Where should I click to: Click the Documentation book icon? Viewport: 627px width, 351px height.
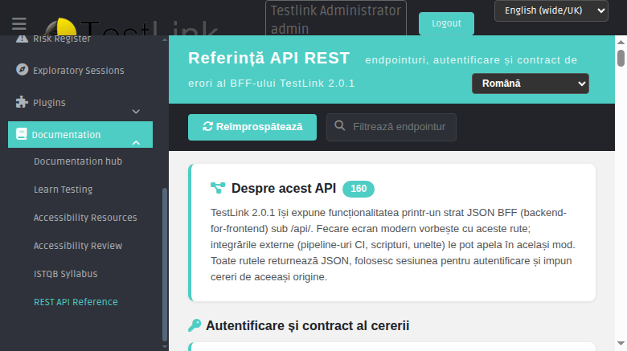tap(22, 134)
